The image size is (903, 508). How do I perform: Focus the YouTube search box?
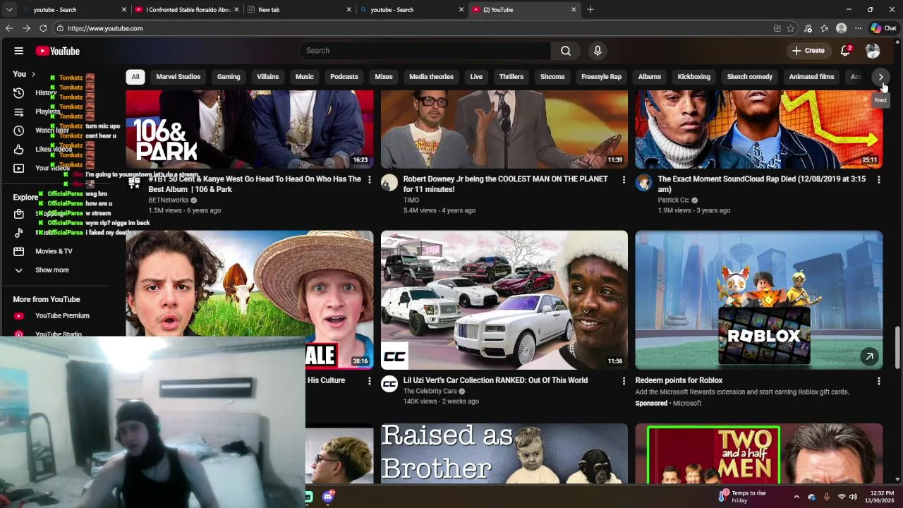pyautogui.click(x=425, y=51)
